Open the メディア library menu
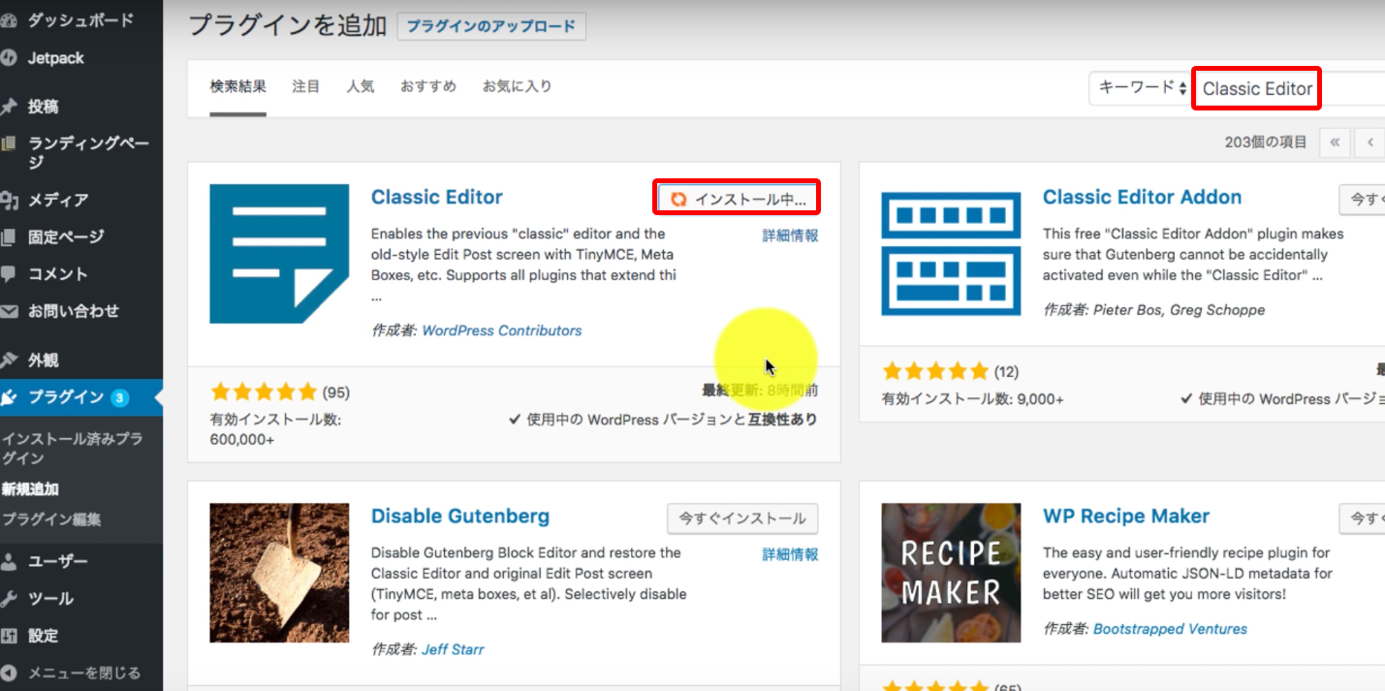1385x691 pixels. tap(58, 201)
